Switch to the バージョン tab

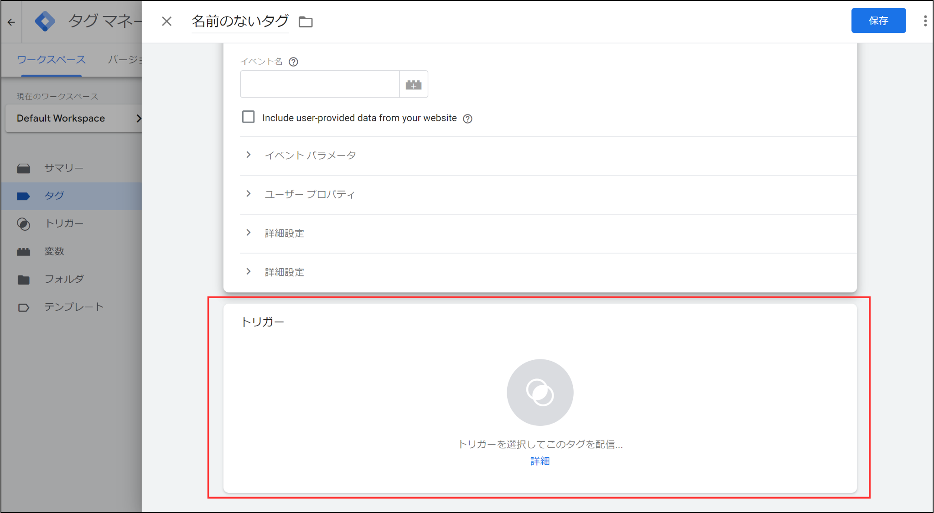[125, 60]
